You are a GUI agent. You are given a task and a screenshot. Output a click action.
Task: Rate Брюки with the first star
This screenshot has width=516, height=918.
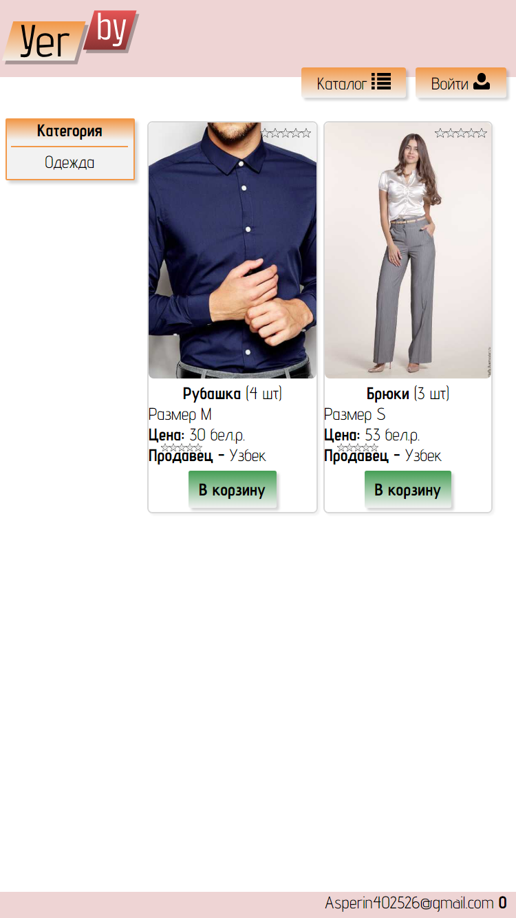[440, 134]
